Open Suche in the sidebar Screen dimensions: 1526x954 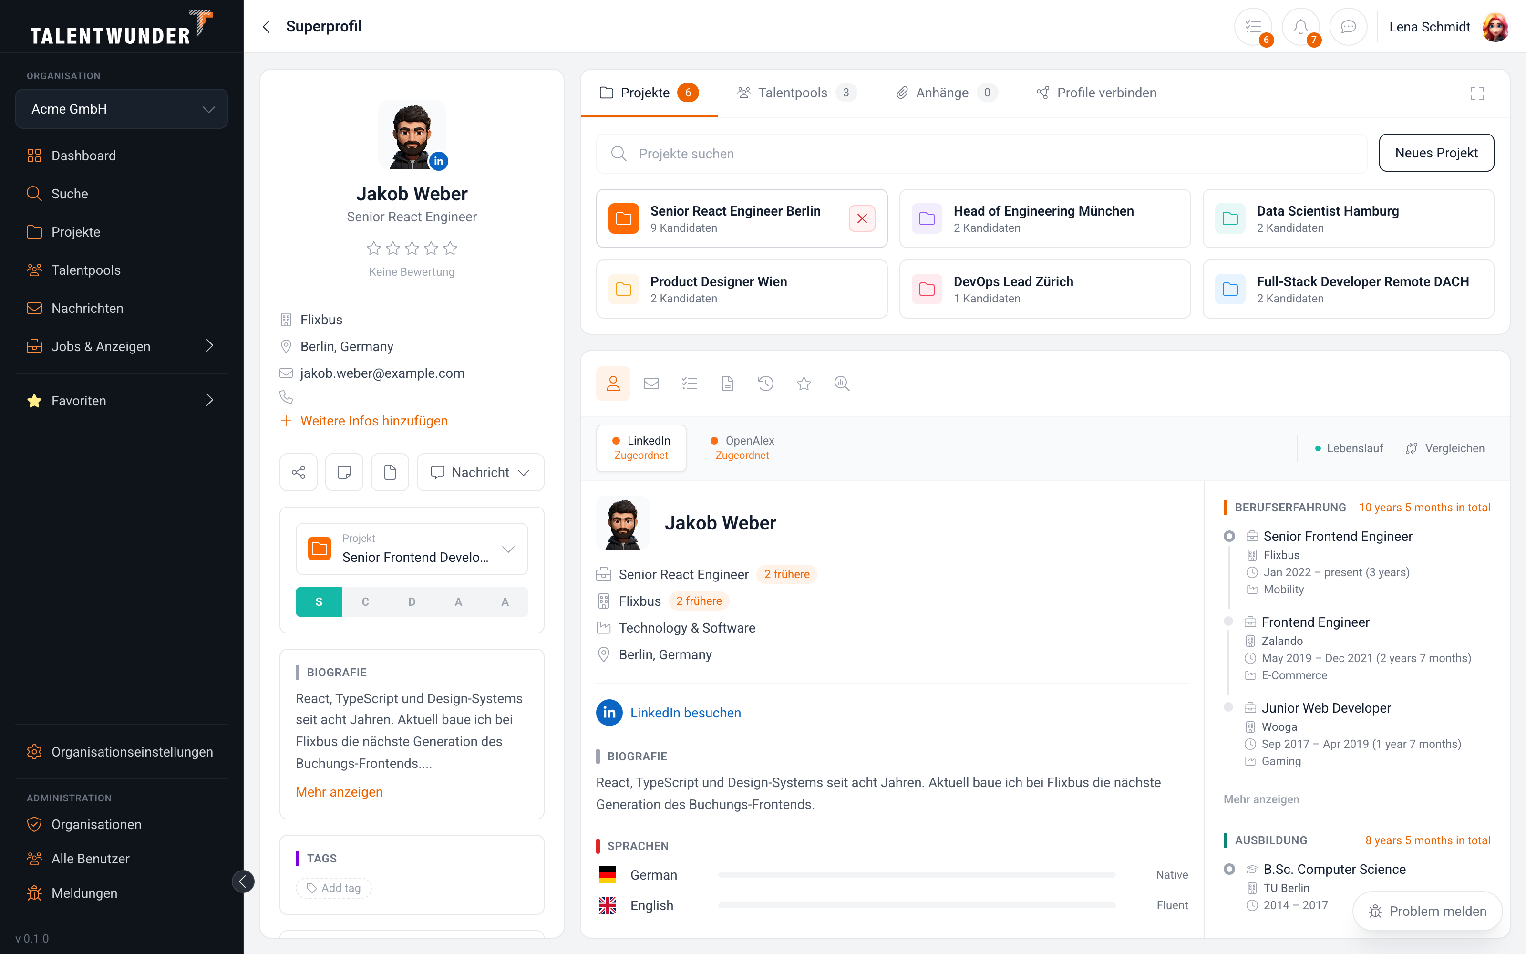(122, 194)
